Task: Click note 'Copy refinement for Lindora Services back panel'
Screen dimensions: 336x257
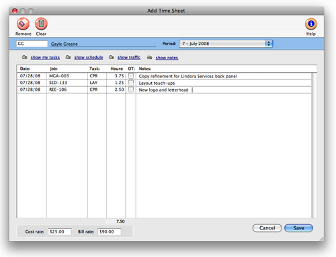Action: [187, 76]
